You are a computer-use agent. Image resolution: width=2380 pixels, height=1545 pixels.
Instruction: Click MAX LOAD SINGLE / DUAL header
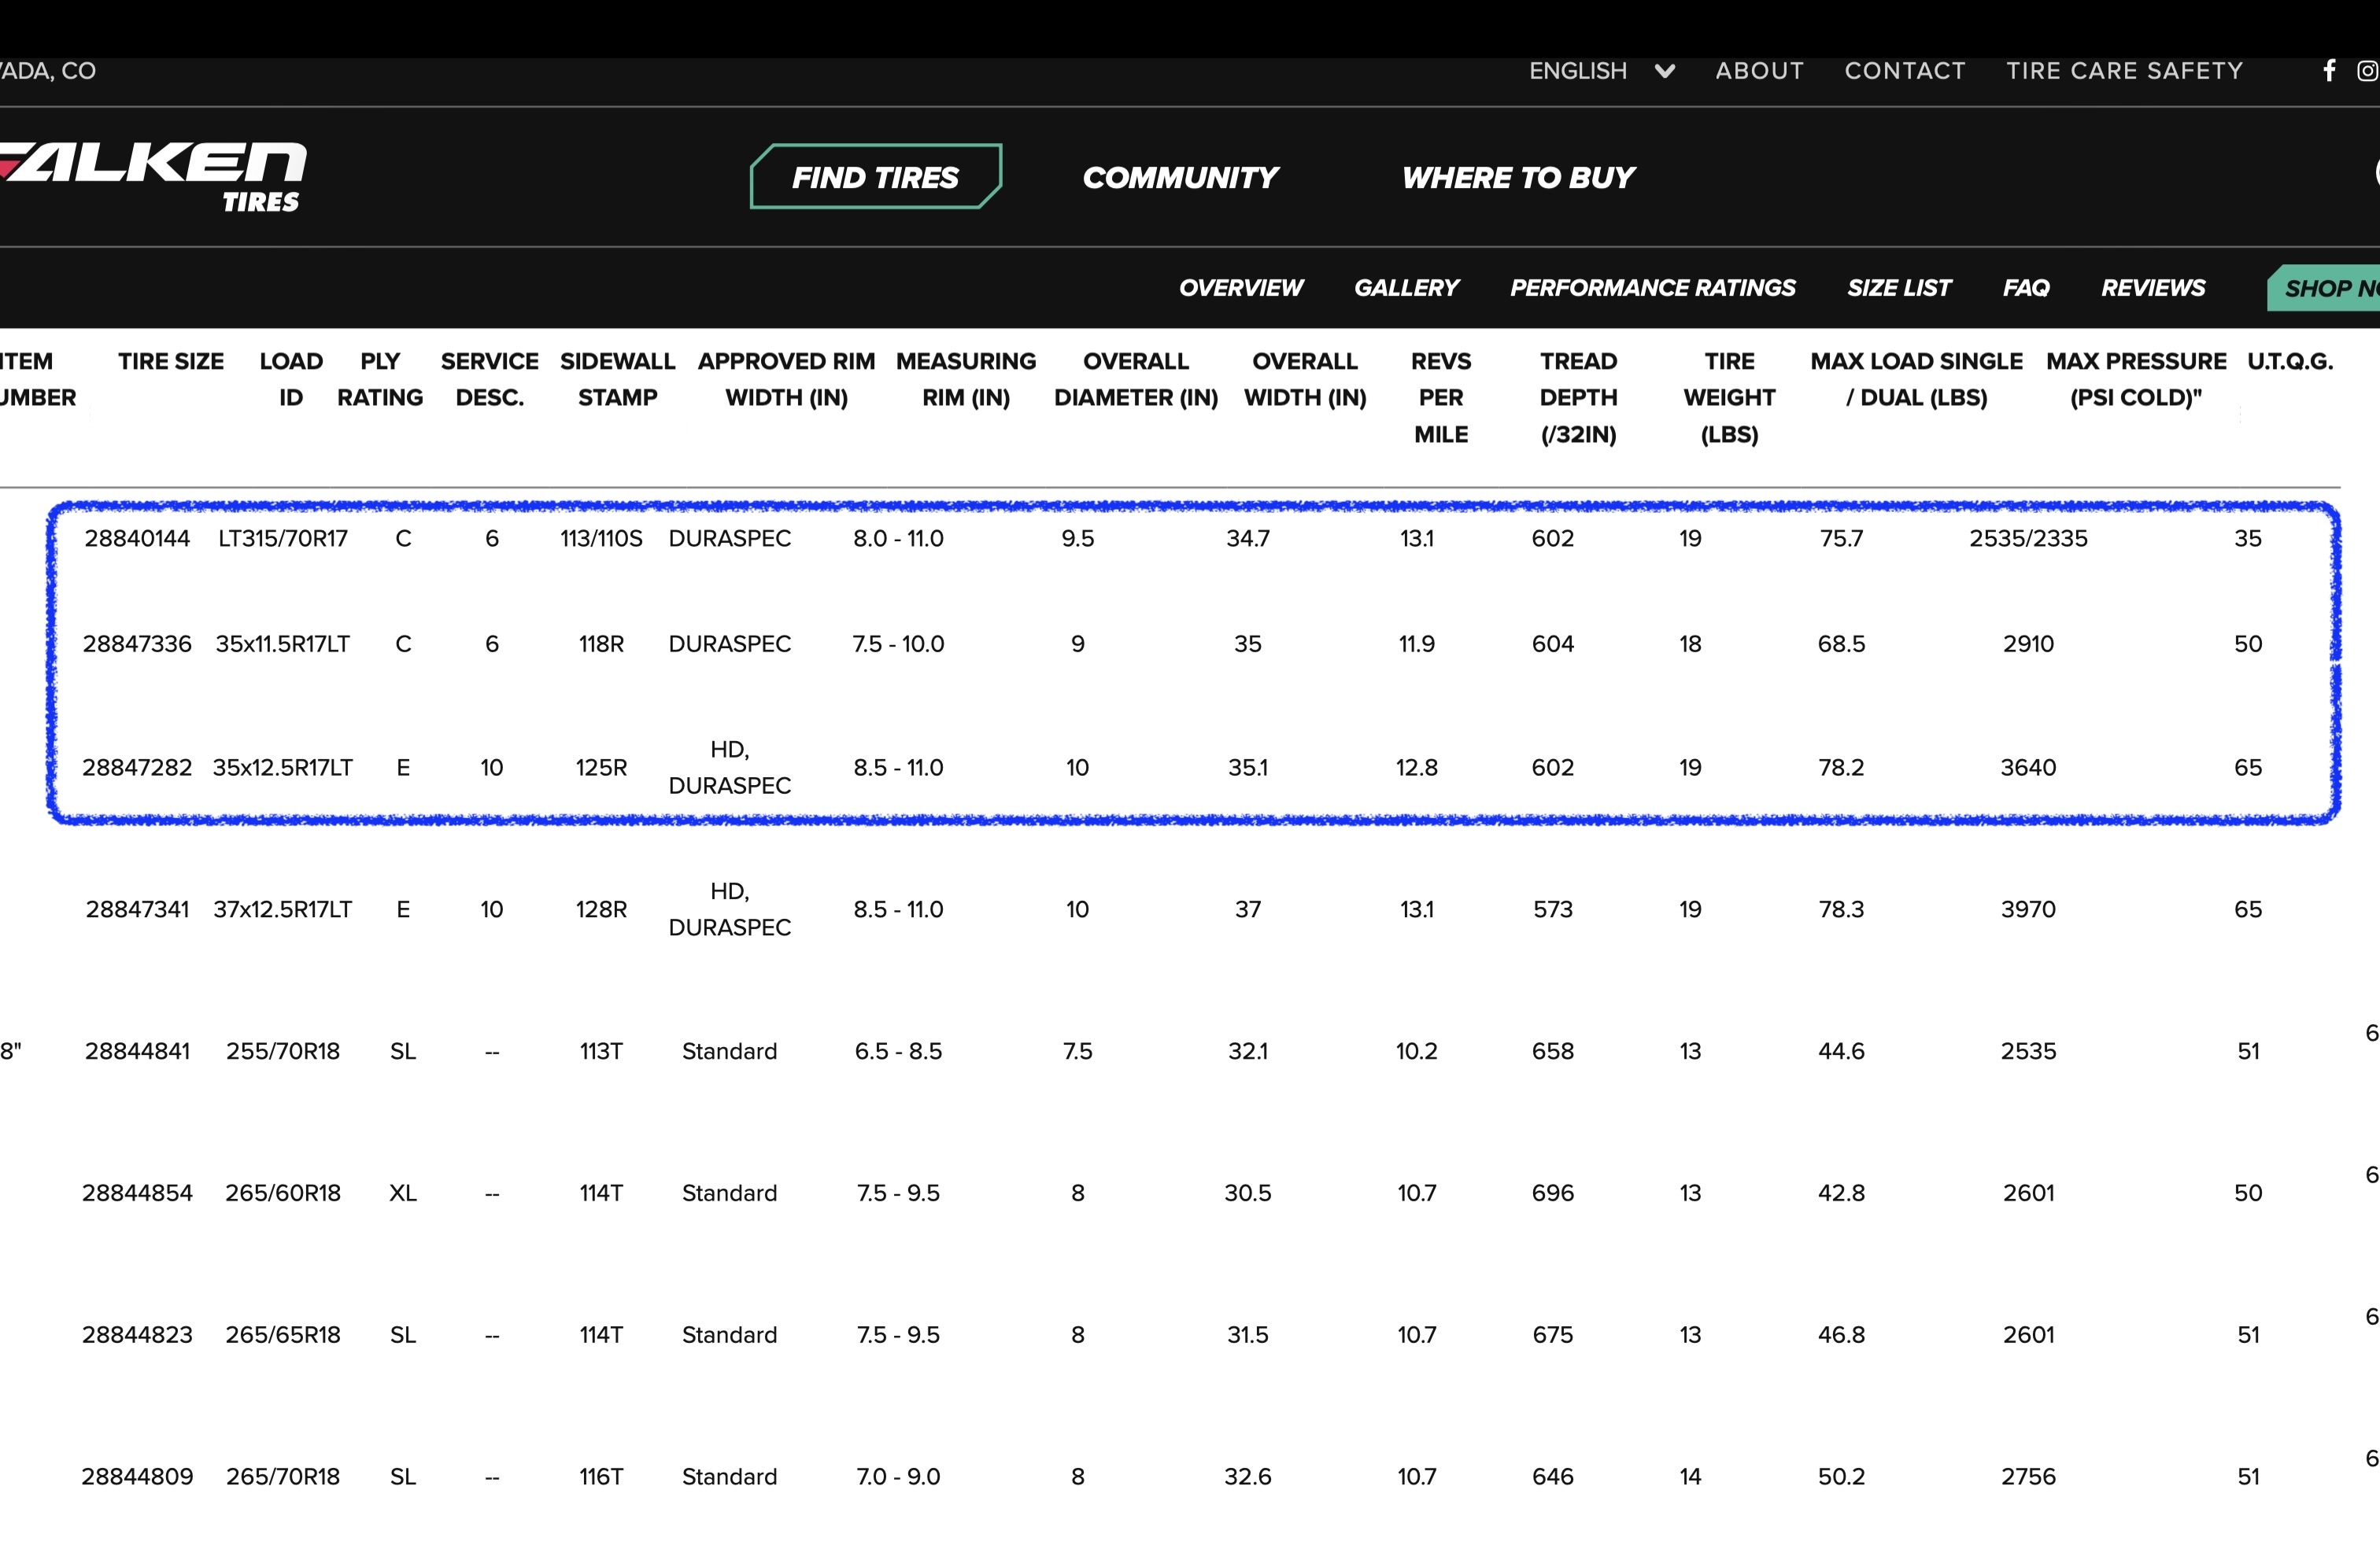click(1916, 378)
